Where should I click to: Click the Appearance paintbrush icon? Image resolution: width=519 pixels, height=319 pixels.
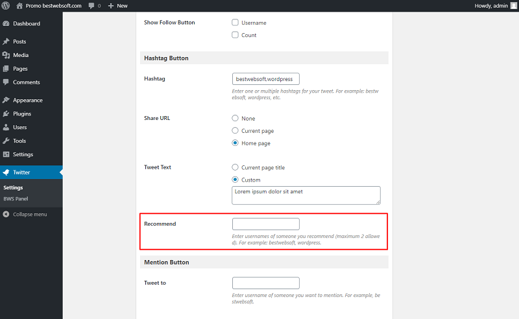6,100
